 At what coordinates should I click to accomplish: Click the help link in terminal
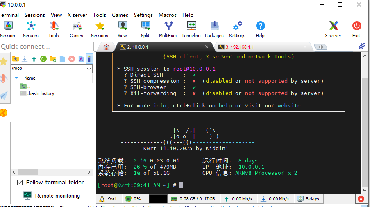click(225, 106)
